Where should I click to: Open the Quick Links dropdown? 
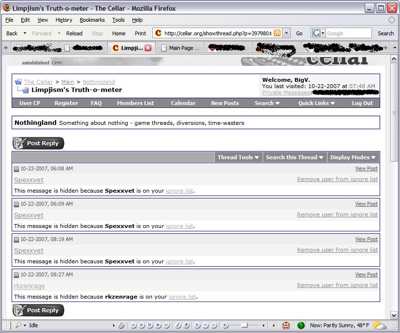tap(317, 103)
